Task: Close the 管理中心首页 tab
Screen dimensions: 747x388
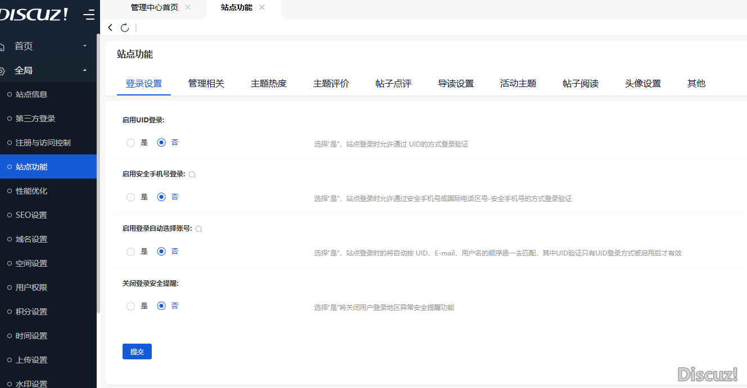Action: [188, 7]
